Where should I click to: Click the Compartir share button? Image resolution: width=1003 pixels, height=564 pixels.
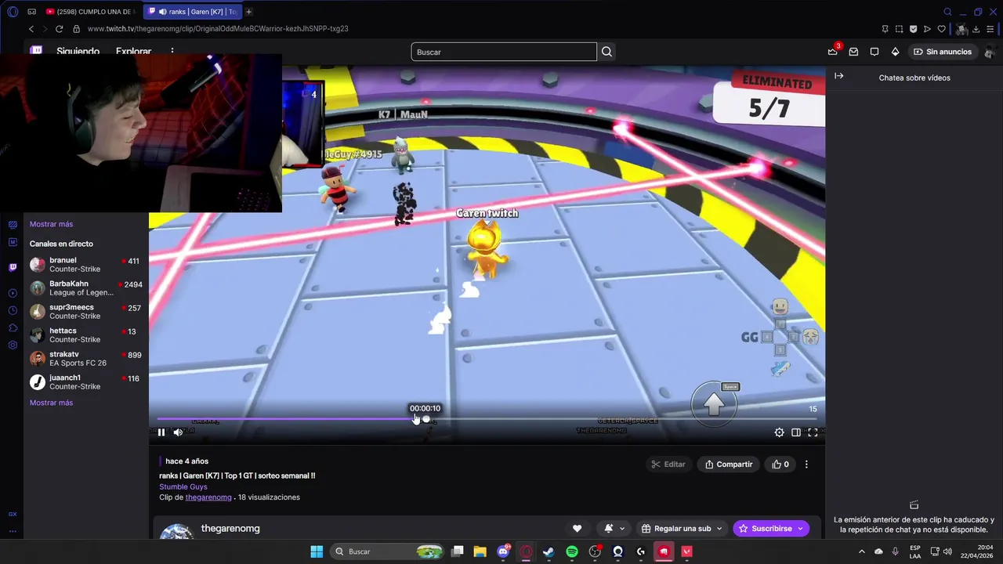pos(729,464)
